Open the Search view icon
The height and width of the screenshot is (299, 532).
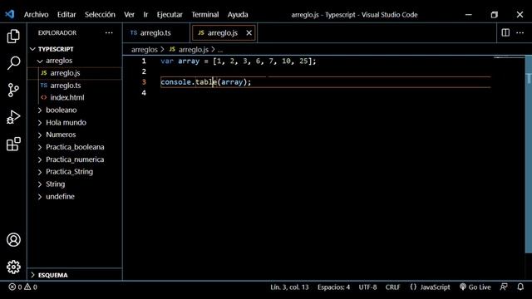(13, 63)
